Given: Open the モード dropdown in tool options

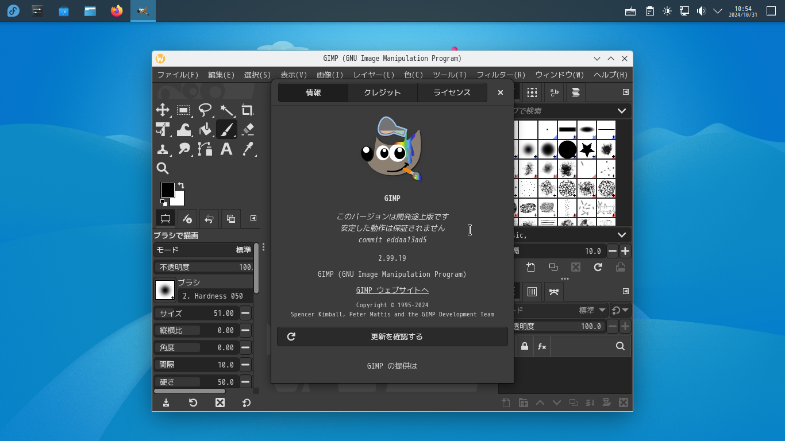Looking at the screenshot, I should 204,250.
